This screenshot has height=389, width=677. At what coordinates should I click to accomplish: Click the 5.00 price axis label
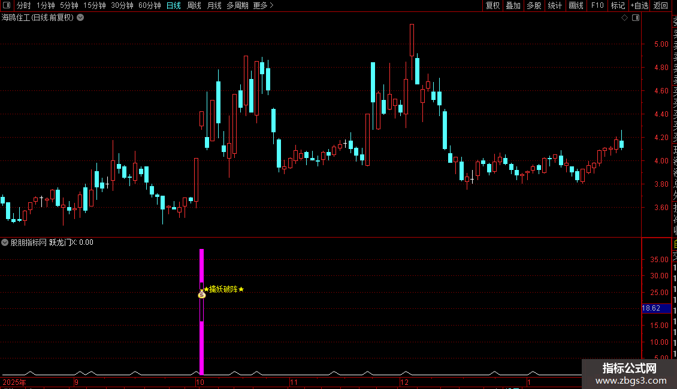661,44
